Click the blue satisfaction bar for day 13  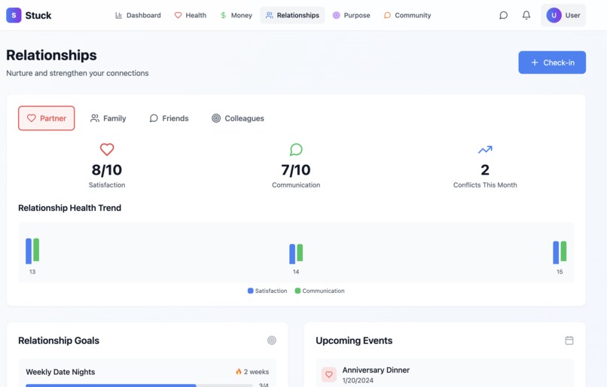(29, 251)
